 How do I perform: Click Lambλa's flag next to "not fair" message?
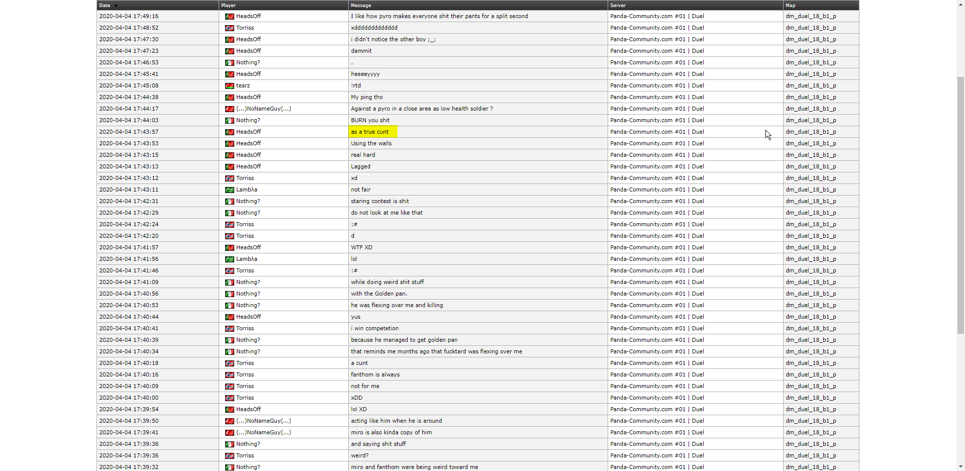[x=229, y=190]
